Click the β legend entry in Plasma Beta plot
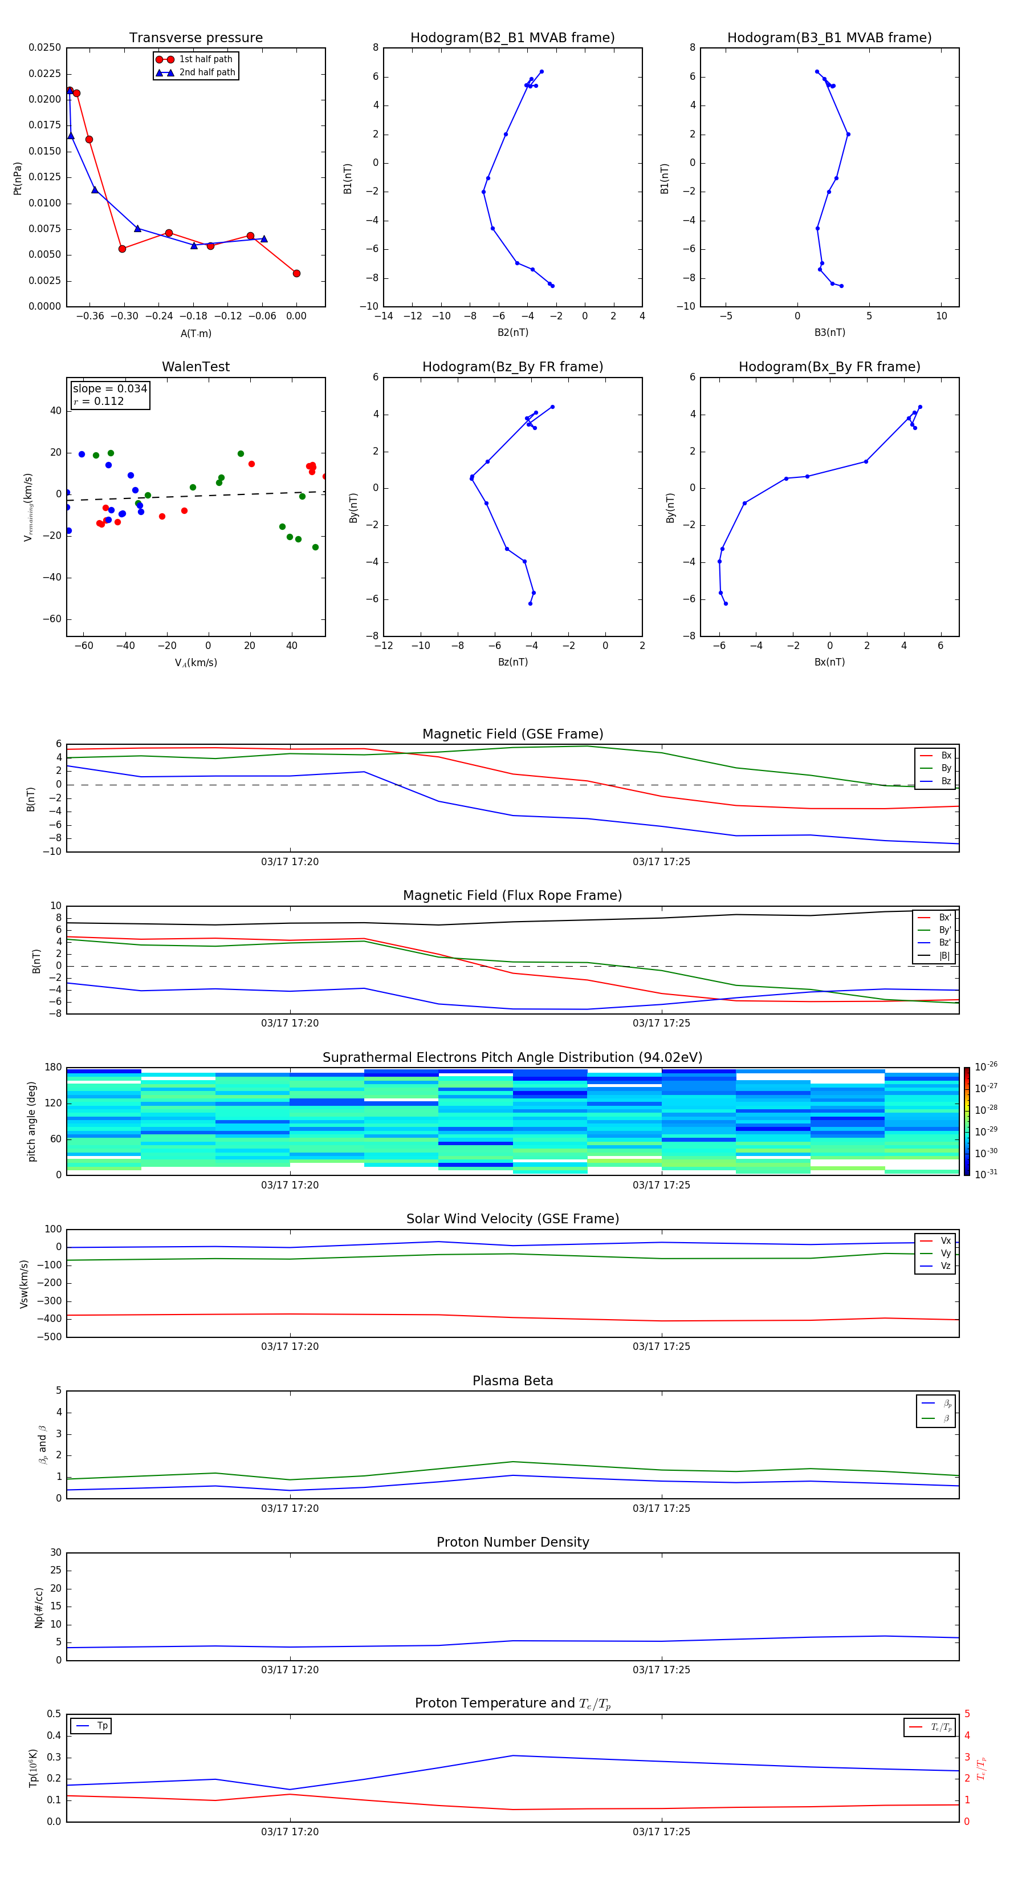The height and width of the screenshot is (1882, 1026). (936, 1418)
